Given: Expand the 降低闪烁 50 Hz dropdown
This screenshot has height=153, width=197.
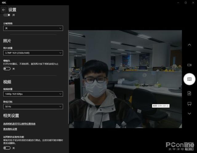Looking at the screenshot, I should coord(33,107).
